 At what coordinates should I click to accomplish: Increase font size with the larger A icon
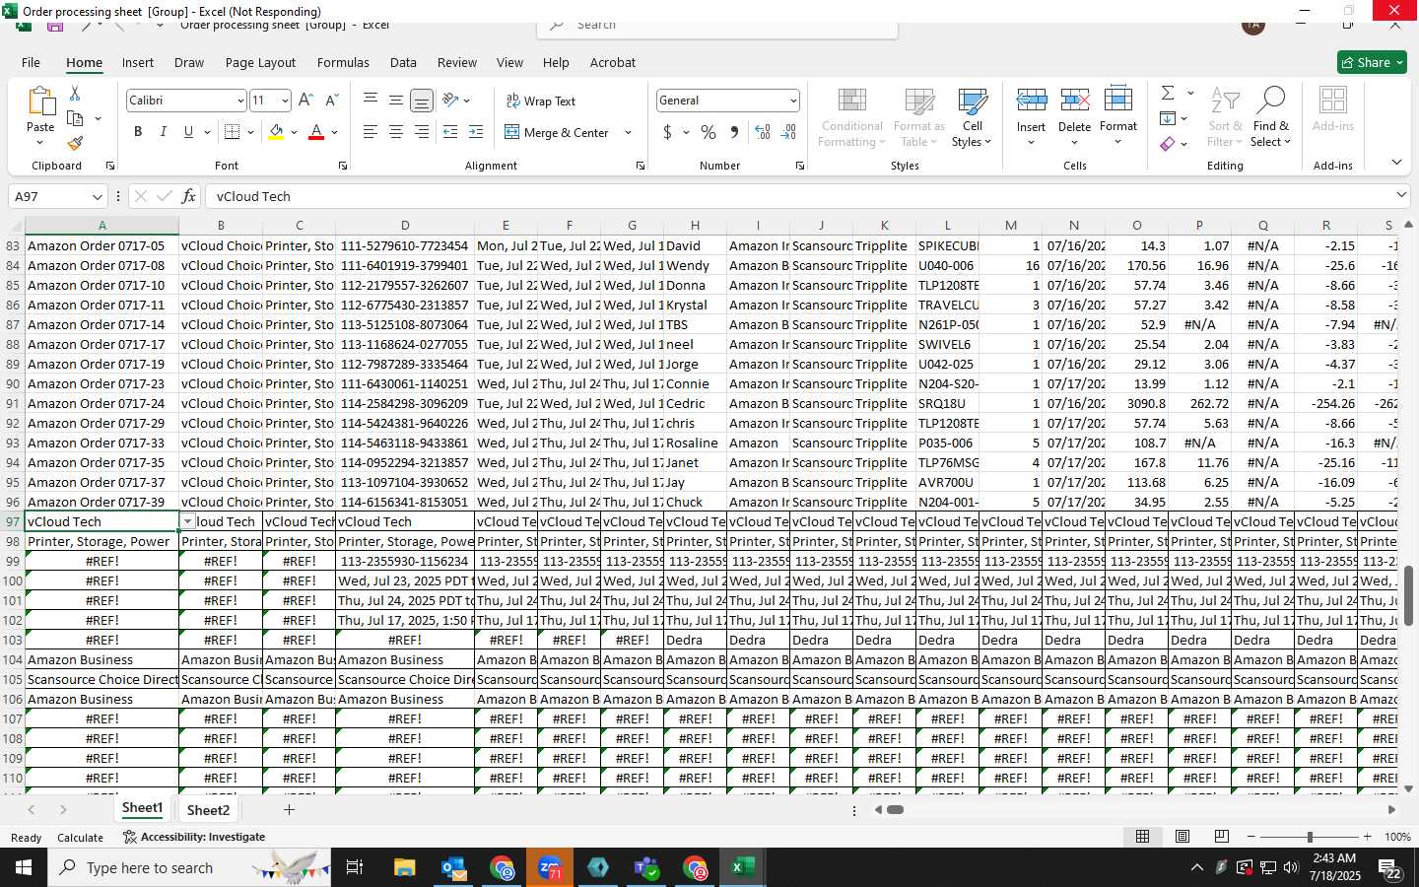(x=305, y=101)
